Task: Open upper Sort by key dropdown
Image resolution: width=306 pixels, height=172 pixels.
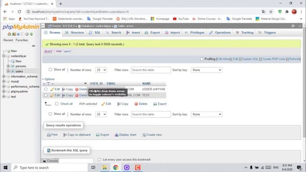Action: [x=207, y=70]
